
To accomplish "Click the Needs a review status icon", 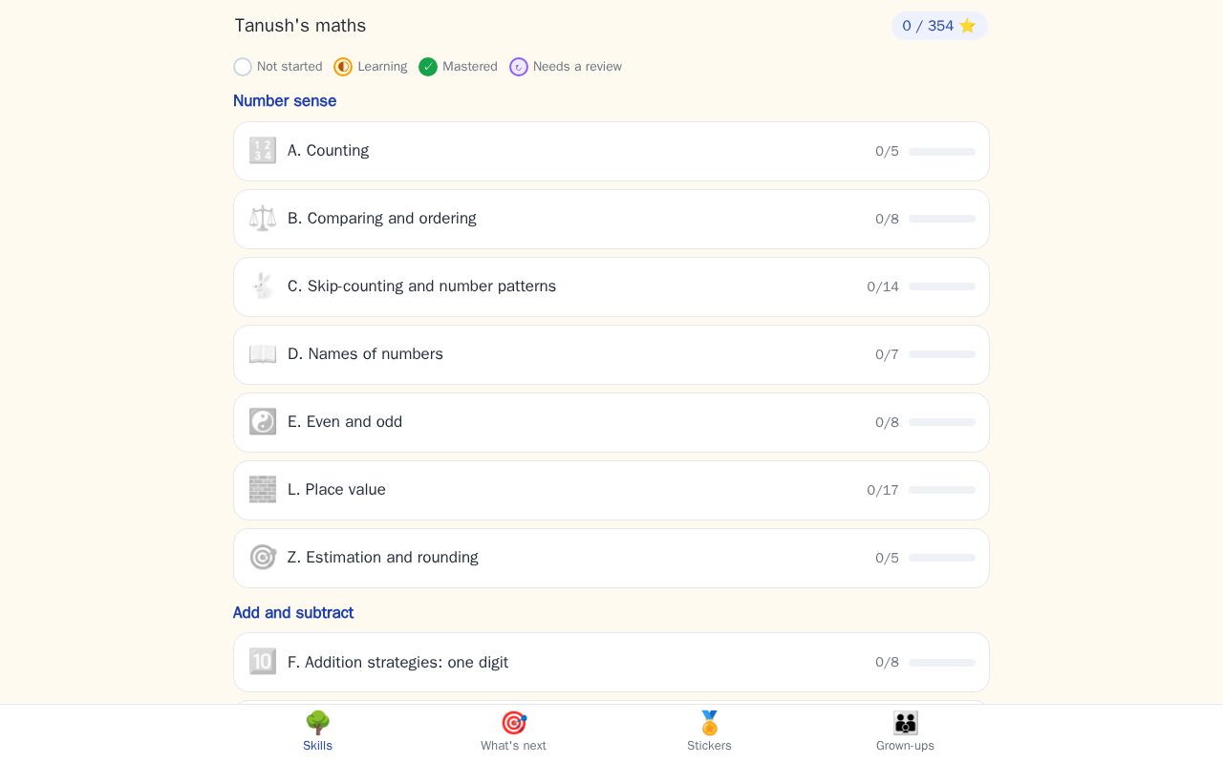I will (519, 67).
